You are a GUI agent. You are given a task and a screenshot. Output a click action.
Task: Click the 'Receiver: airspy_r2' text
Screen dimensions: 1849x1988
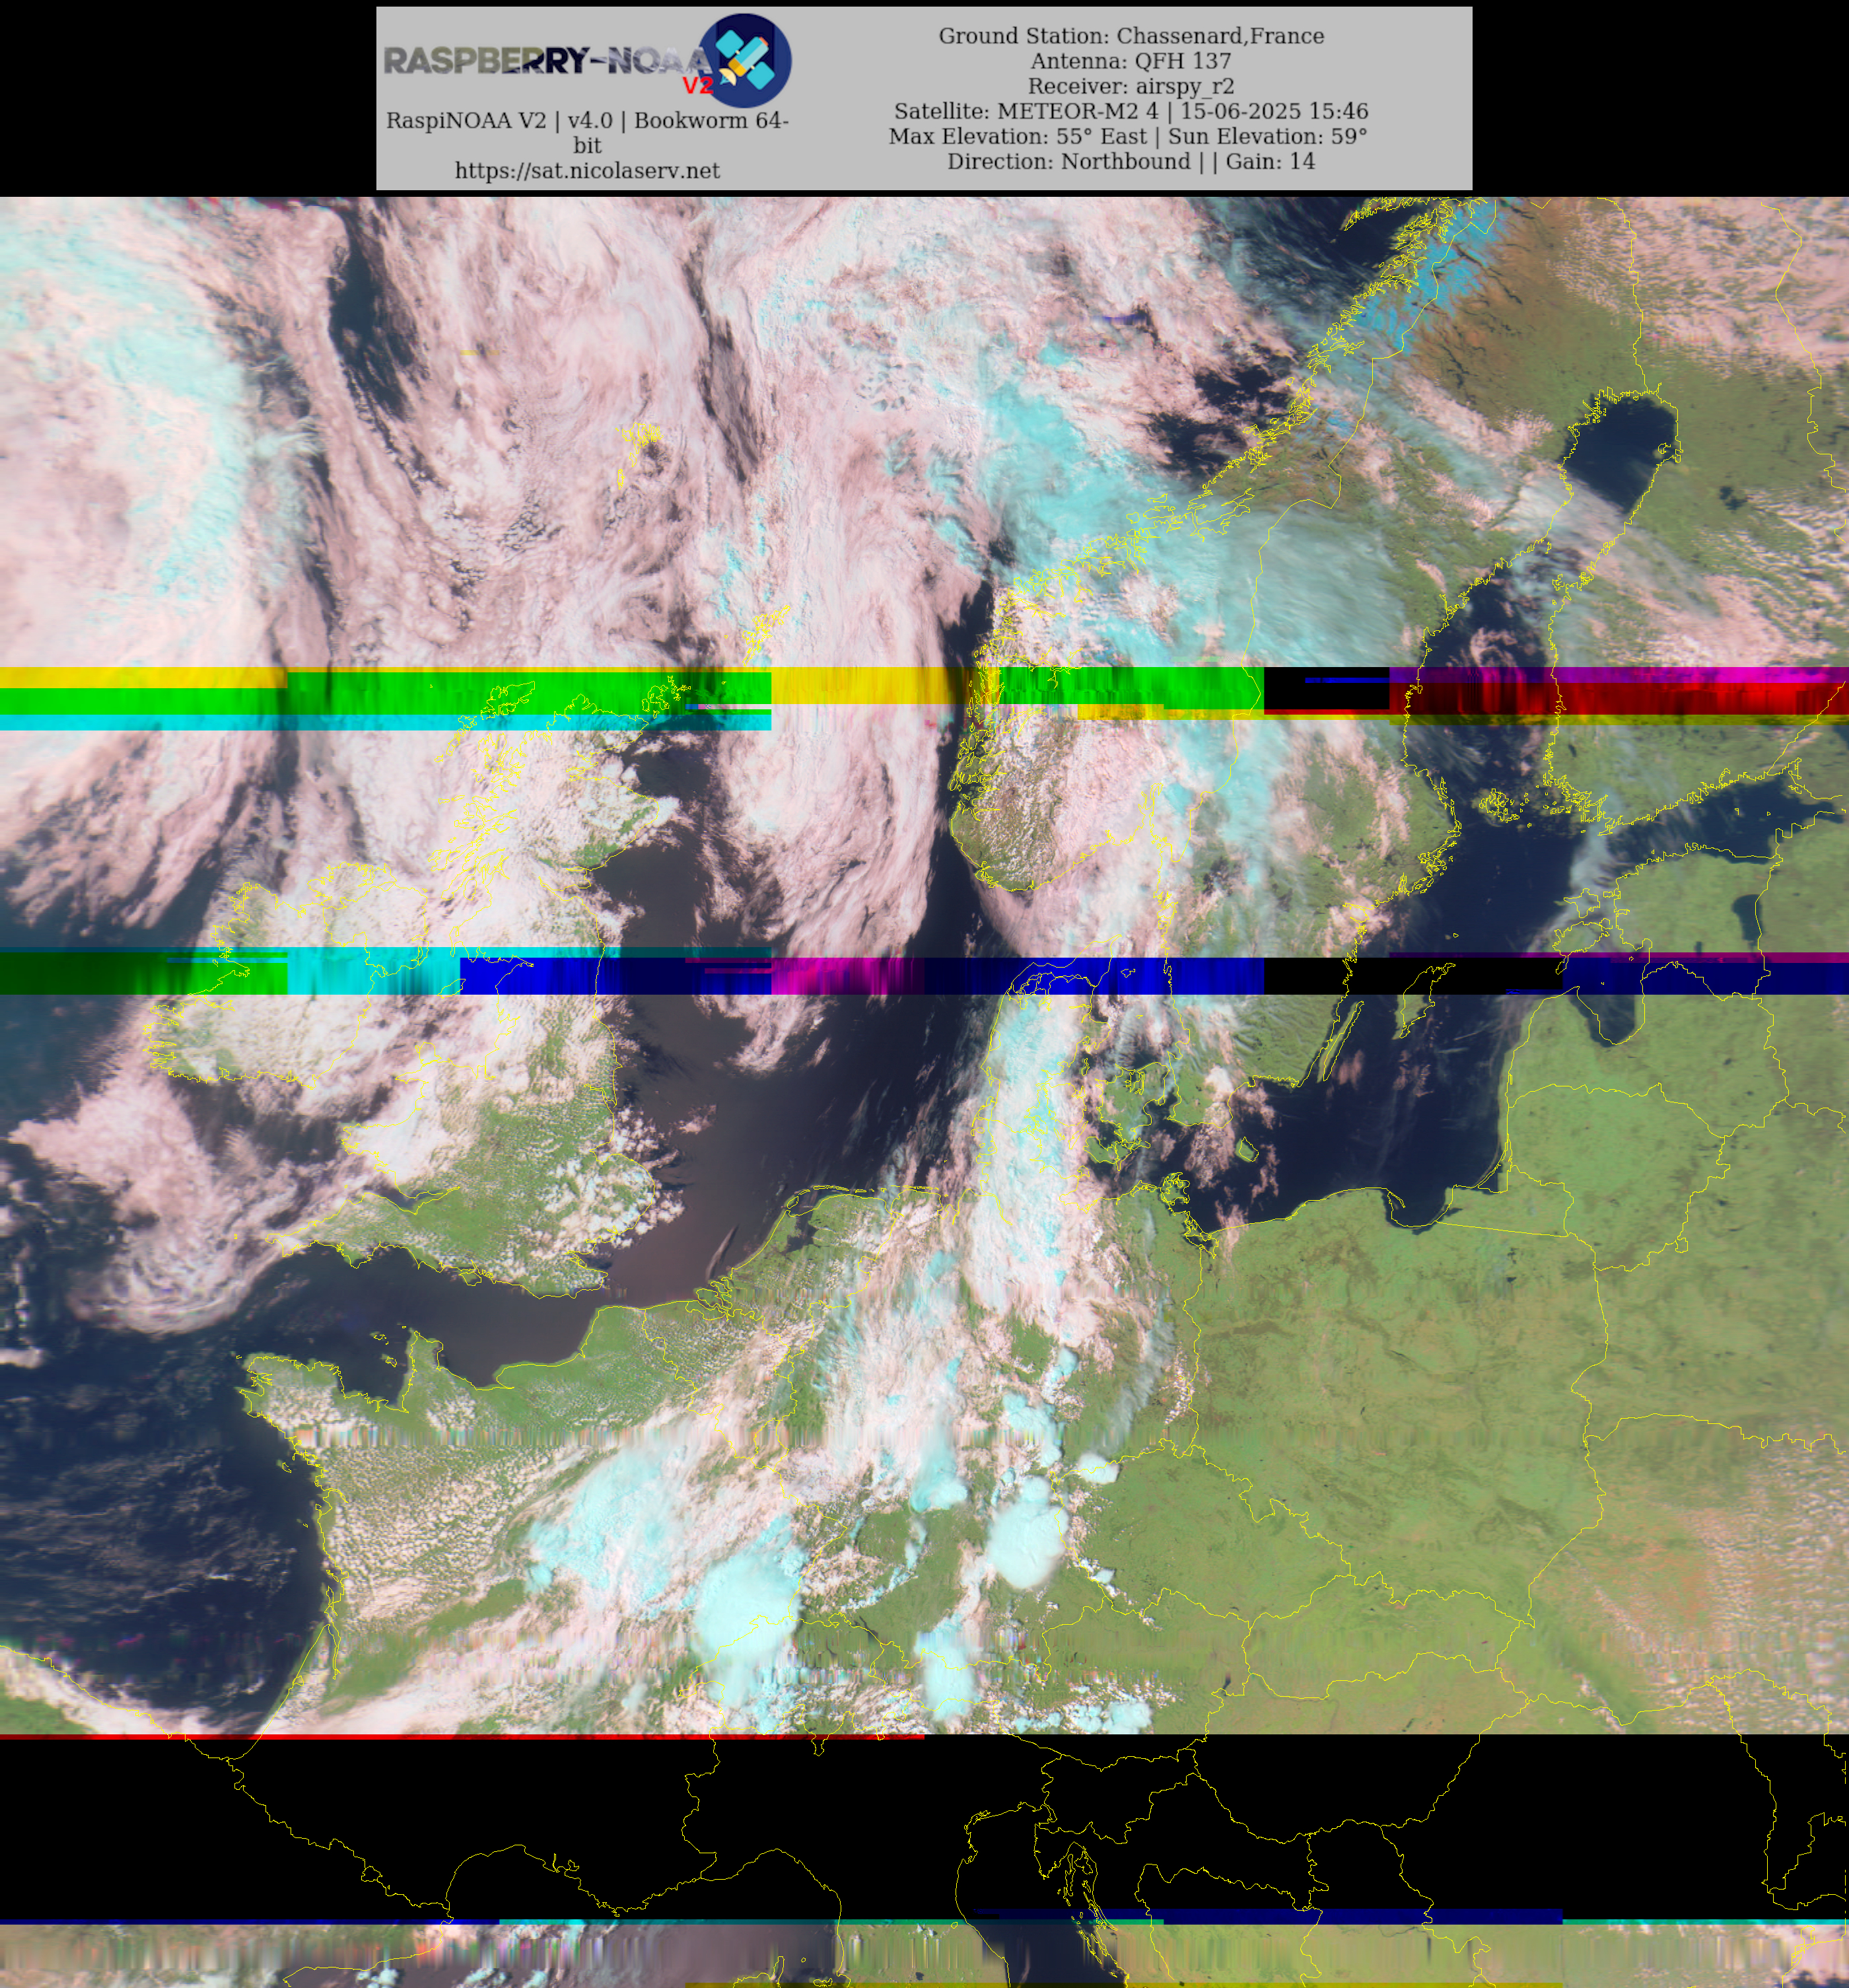tap(1131, 86)
